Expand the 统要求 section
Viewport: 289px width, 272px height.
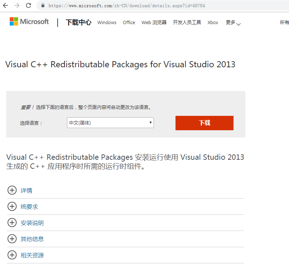(x=29, y=207)
